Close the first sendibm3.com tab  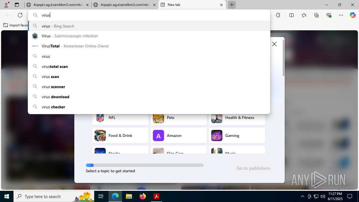[x=87, y=5]
